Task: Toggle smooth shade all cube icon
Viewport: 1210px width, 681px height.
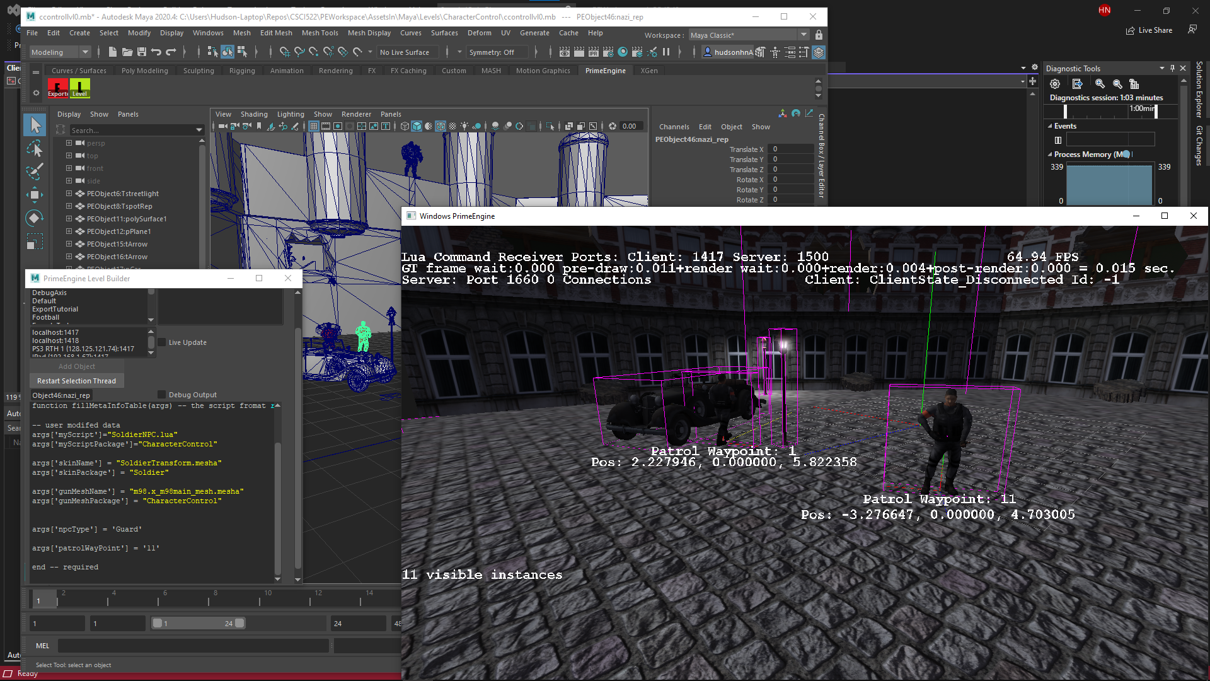Action: (417, 126)
